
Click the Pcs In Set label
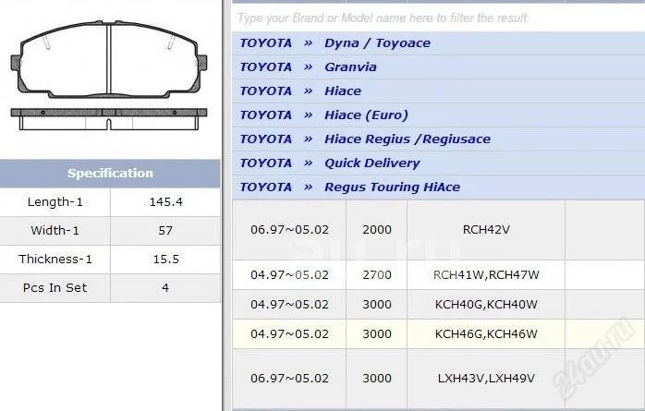55,288
